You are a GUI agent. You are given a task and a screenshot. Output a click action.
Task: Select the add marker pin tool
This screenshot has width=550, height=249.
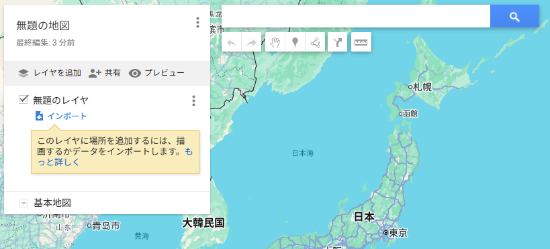pos(295,42)
